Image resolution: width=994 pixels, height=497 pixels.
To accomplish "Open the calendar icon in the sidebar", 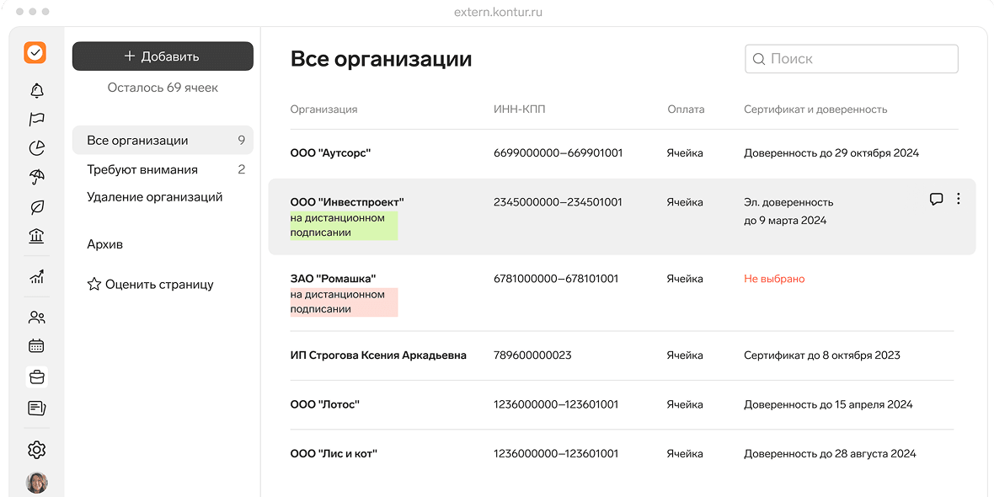I will [36, 345].
